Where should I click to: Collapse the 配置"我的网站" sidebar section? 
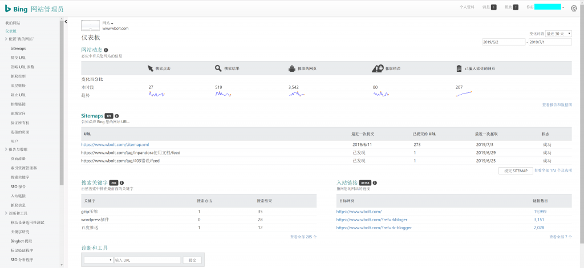[6, 39]
